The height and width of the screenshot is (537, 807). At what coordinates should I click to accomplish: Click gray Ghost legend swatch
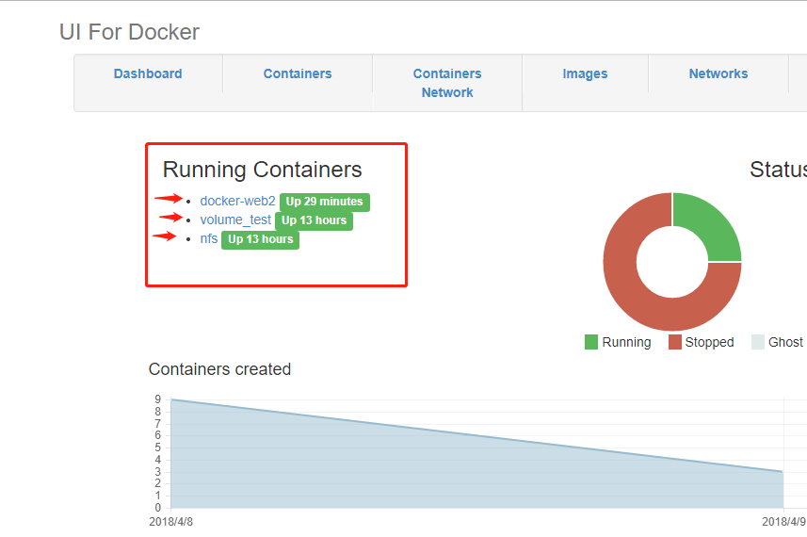pyautogui.click(x=758, y=342)
